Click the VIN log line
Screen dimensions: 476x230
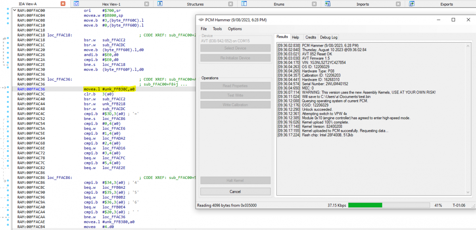(312, 62)
